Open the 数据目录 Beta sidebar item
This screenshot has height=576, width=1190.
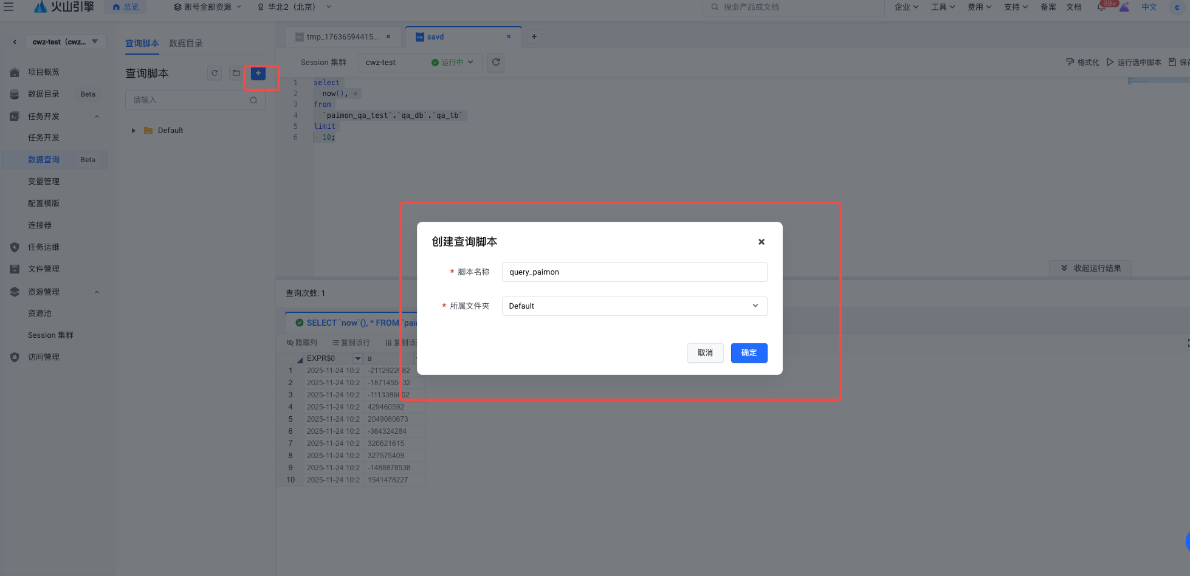[55, 94]
